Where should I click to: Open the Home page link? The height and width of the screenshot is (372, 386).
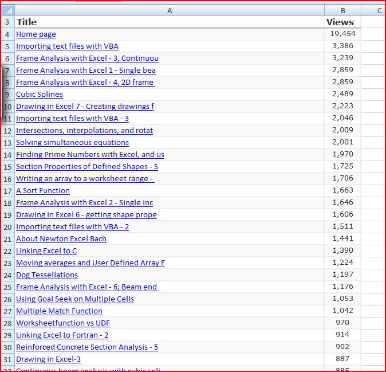(x=36, y=34)
